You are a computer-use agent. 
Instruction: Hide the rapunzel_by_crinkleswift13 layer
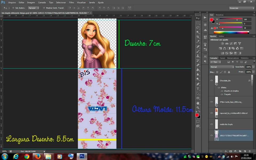point(211,113)
